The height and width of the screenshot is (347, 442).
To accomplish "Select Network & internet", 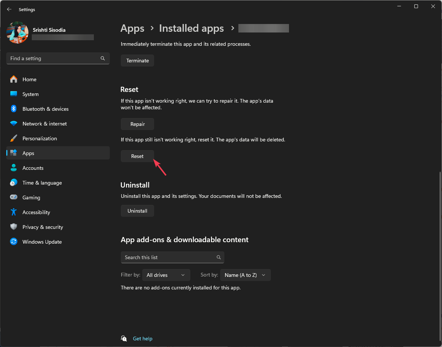I will [58, 124].
